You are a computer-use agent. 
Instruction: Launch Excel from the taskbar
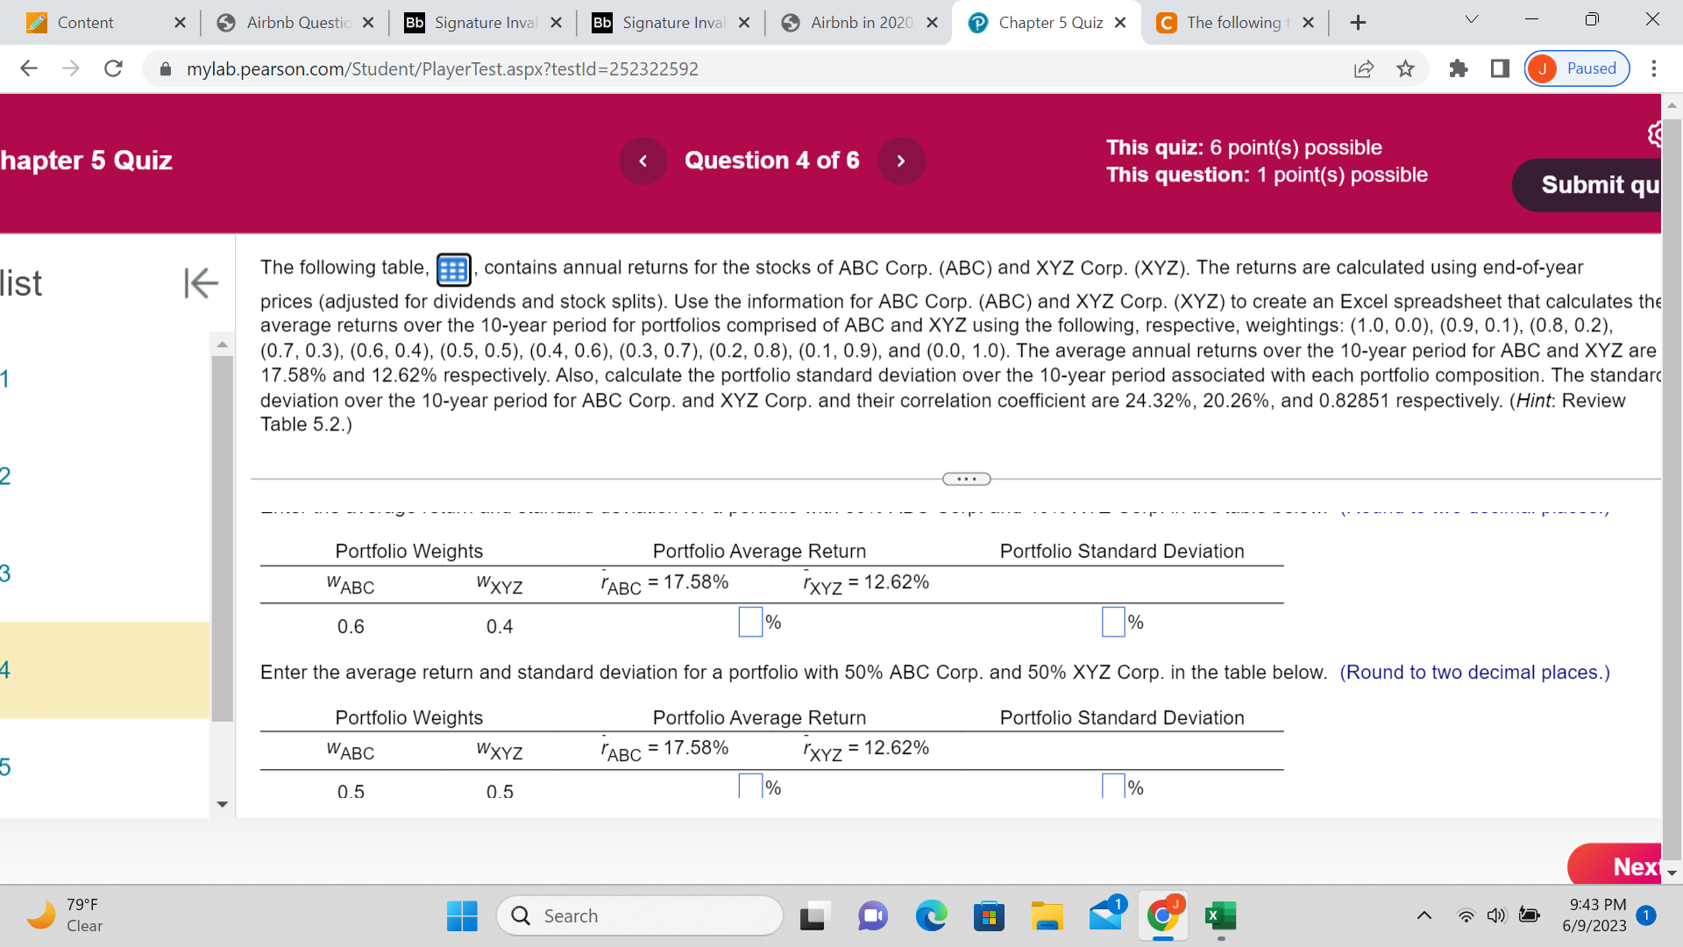[1221, 915]
